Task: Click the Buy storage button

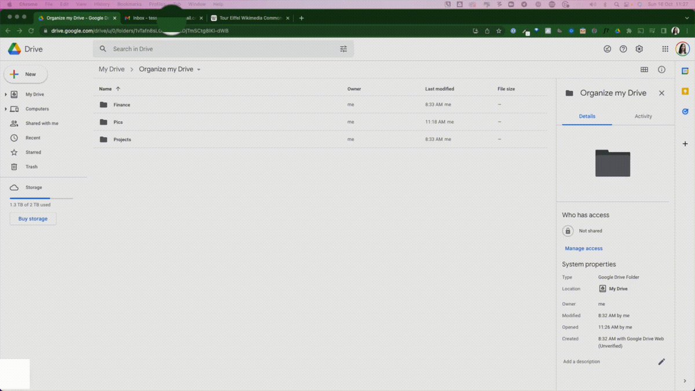Action: [33, 219]
